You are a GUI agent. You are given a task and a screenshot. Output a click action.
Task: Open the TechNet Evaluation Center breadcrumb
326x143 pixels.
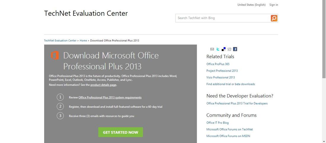(60, 41)
